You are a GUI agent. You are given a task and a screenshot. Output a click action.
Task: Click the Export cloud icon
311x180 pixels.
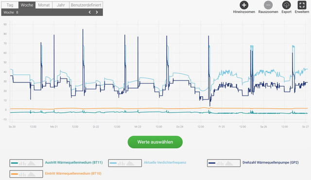[x=286, y=5]
